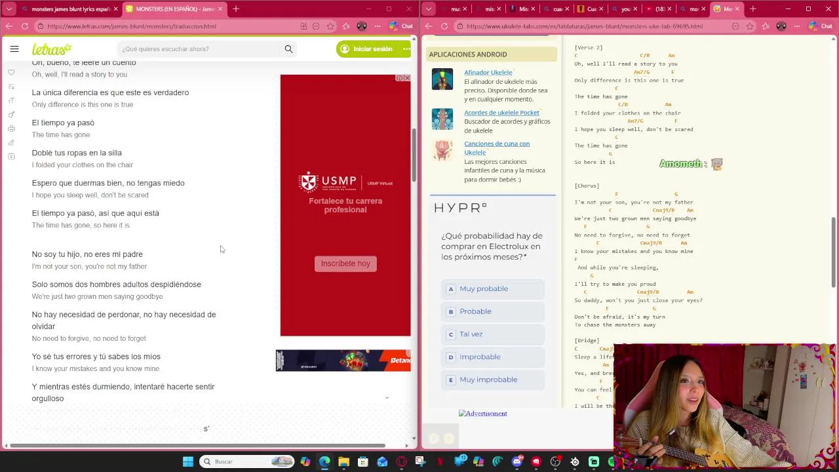Click the taskbar Buscar search box

[247, 462]
